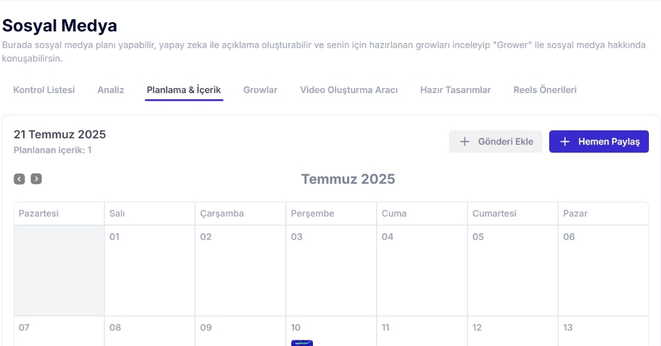
Task: Select calendar day 01
Action: click(149, 270)
